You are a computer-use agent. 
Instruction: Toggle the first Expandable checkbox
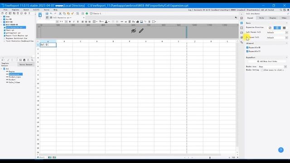coord(247,48)
